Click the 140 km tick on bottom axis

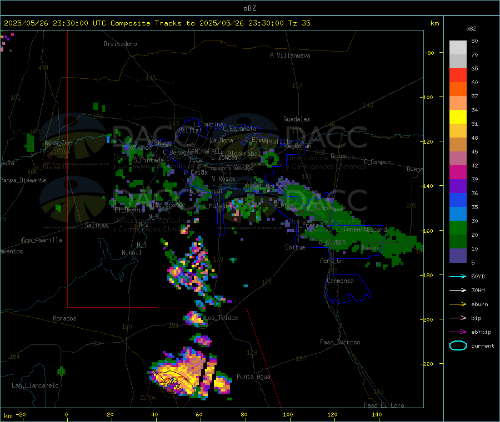[377, 414]
